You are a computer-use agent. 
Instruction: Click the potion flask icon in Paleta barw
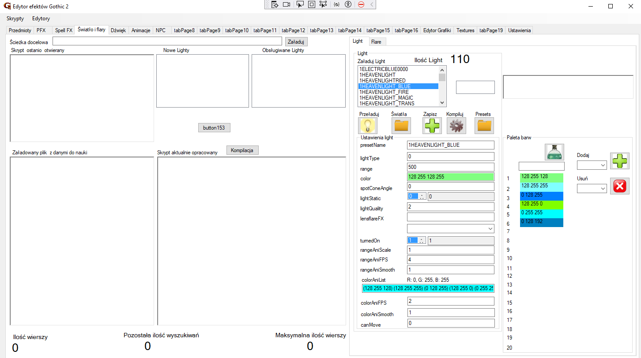pyautogui.click(x=554, y=153)
